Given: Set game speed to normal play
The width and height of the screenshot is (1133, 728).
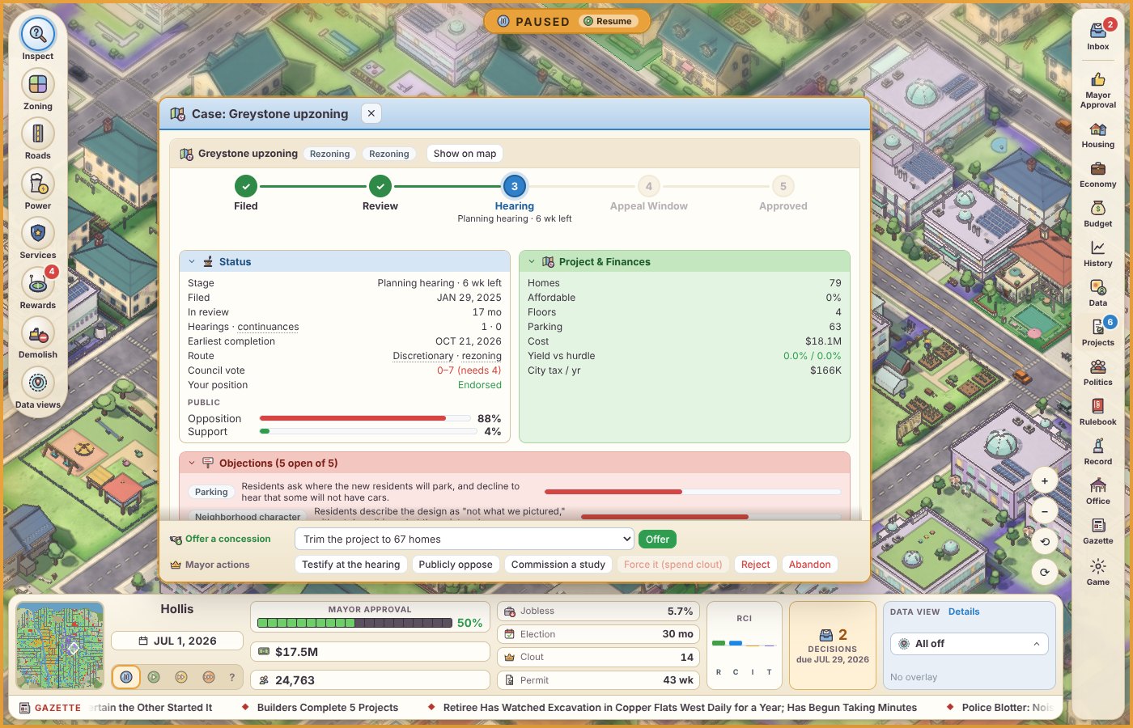Looking at the screenshot, I should 154,677.
